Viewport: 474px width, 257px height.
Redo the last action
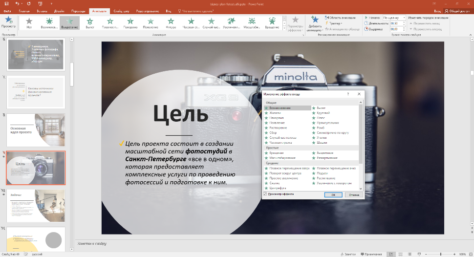(x=29, y=3)
